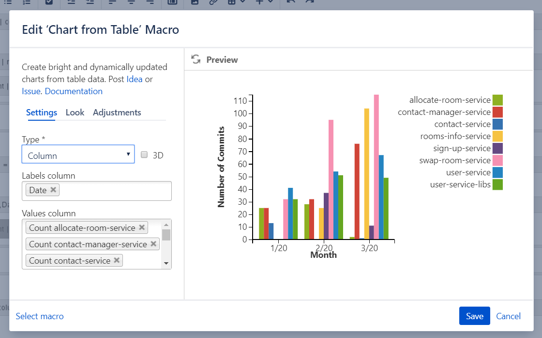Increase the indent level

point(90,2)
